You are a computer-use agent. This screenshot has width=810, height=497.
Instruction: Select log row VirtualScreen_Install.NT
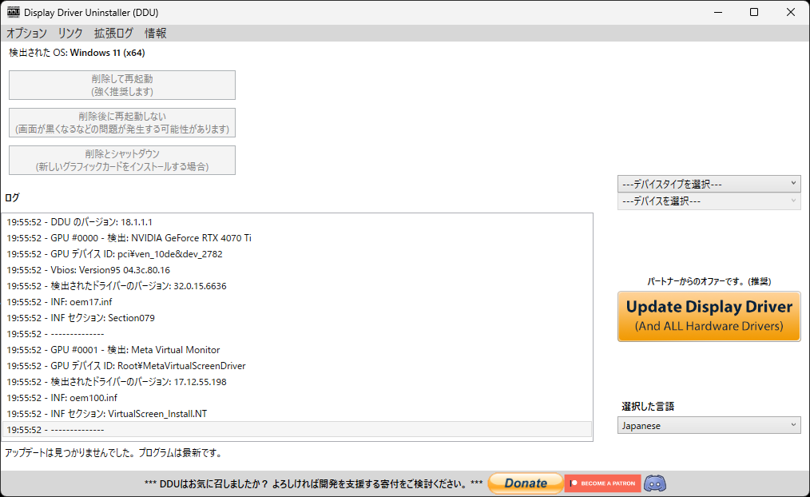tap(297, 415)
